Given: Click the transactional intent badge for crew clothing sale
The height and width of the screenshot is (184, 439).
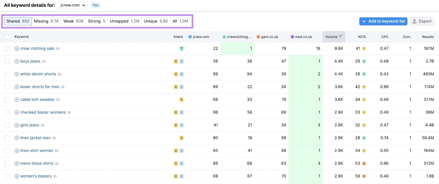Looking at the screenshot, I should [181, 49].
